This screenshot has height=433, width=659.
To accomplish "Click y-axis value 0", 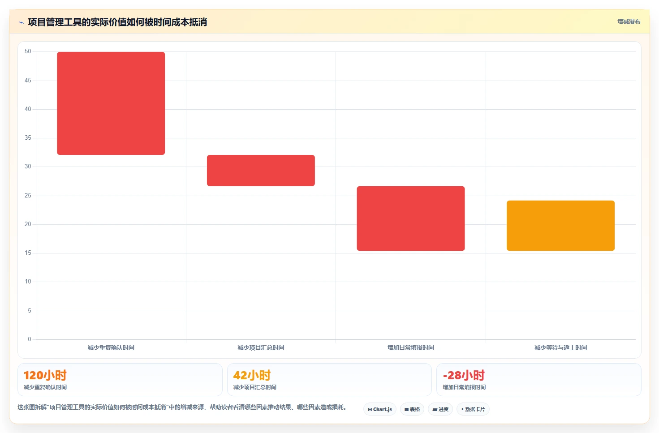I will 30,339.
